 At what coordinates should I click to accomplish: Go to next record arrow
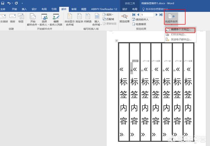pos(157,15)
